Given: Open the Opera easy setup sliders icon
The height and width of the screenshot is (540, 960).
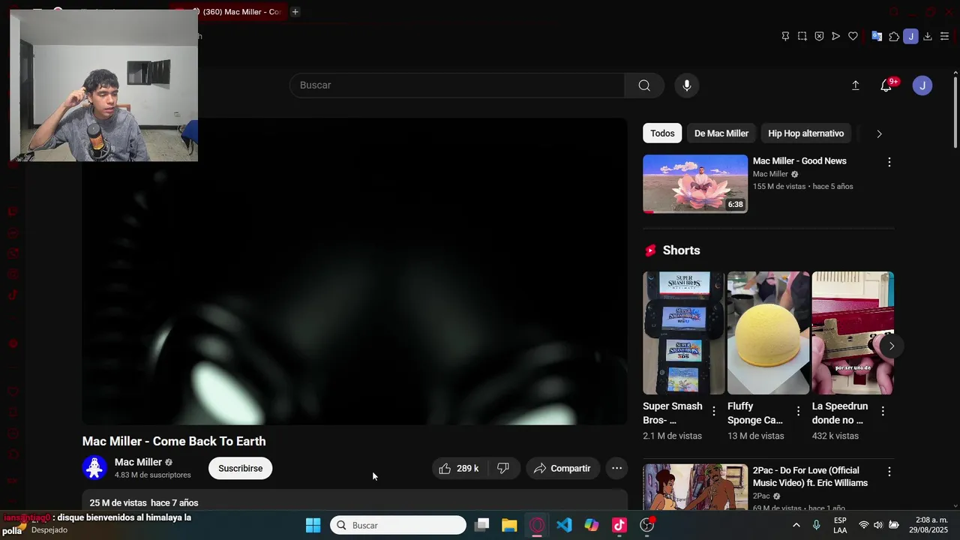Looking at the screenshot, I should (x=944, y=36).
